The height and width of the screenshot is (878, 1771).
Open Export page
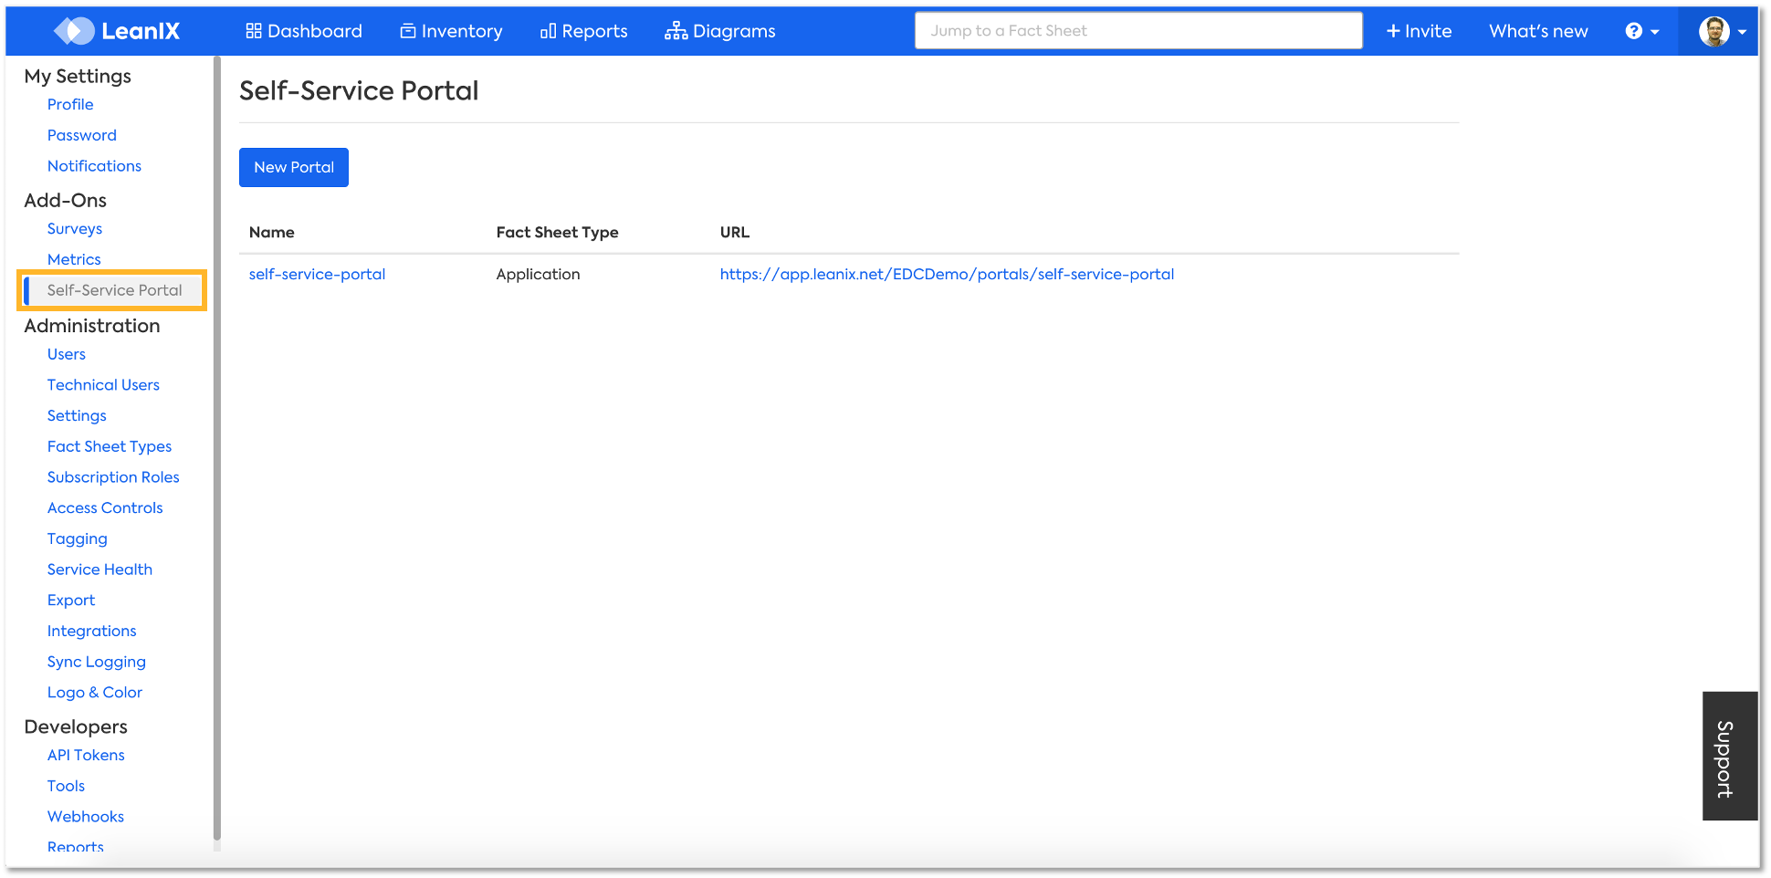(71, 601)
